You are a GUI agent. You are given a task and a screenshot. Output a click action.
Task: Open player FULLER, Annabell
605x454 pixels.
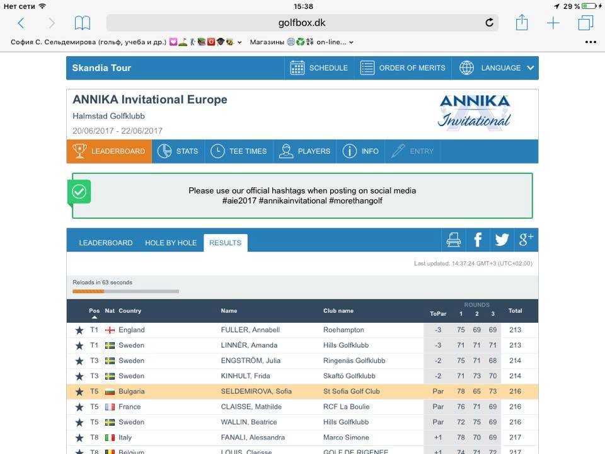tap(250, 330)
